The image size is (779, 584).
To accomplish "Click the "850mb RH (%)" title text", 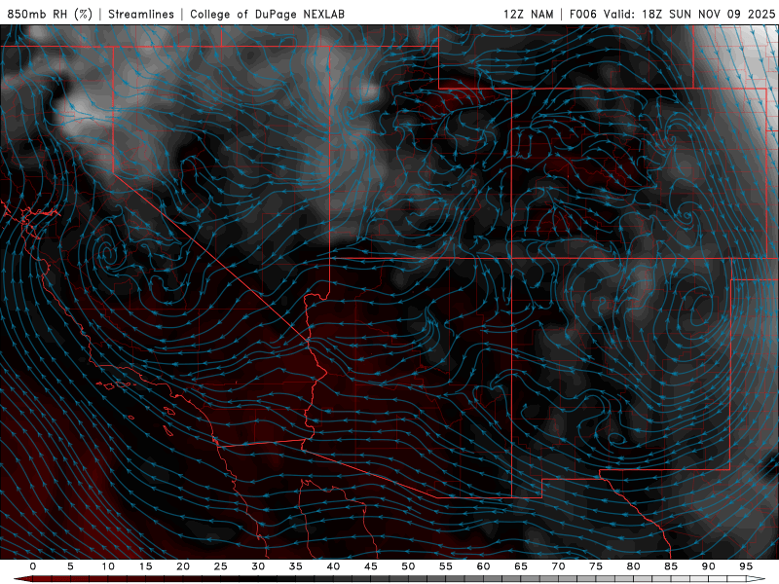I will tap(50, 14).
